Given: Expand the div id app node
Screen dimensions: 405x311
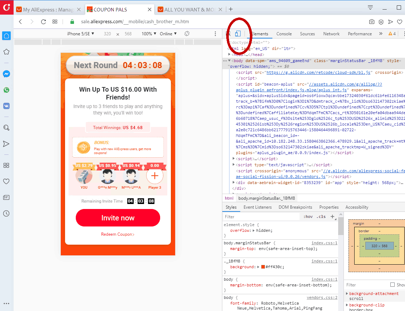Looking at the screenshot, I should 233,182.
